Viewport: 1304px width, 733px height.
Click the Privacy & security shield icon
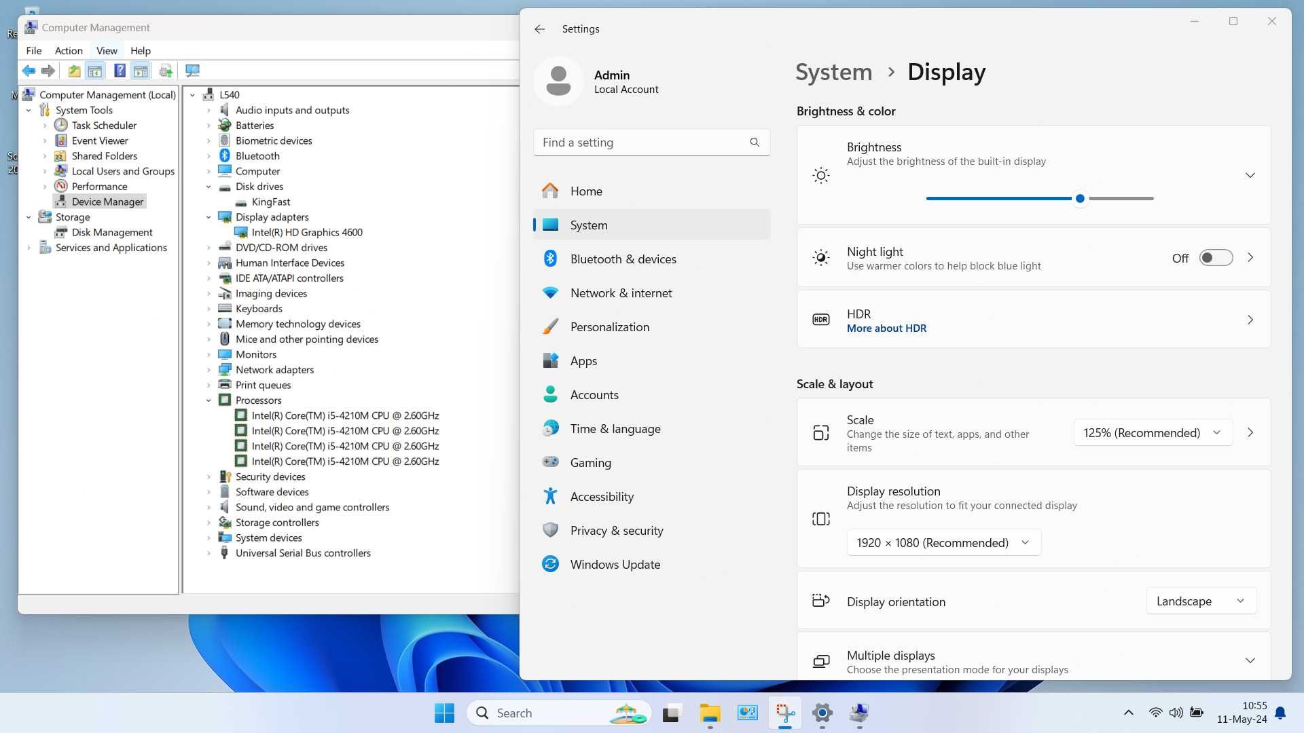coord(550,530)
